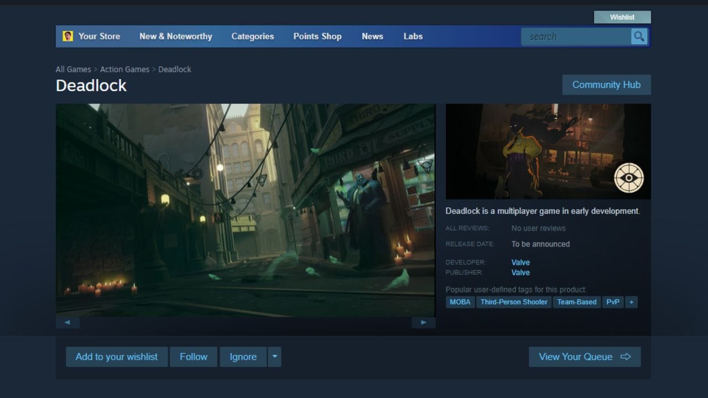
Task: Expand the dropdown arrow next to Ignore
Action: pyautogui.click(x=274, y=357)
